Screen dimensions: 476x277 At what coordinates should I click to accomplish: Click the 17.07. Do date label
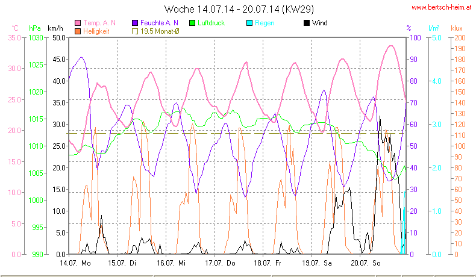pyautogui.click(x=220, y=263)
